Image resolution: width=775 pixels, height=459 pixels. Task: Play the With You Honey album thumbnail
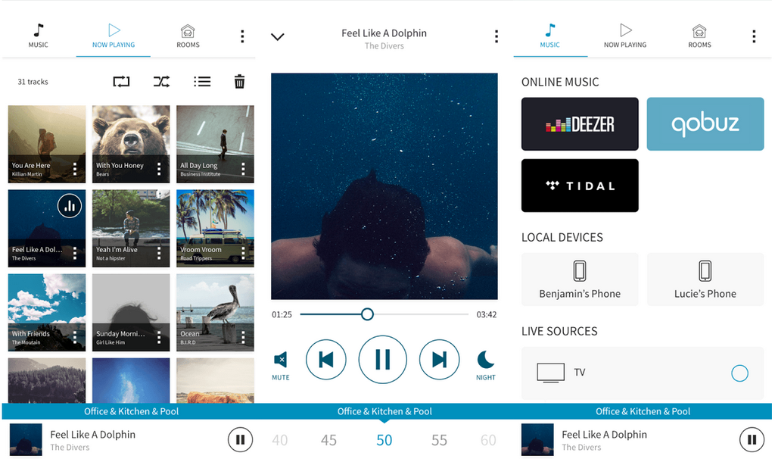(130, 136)
